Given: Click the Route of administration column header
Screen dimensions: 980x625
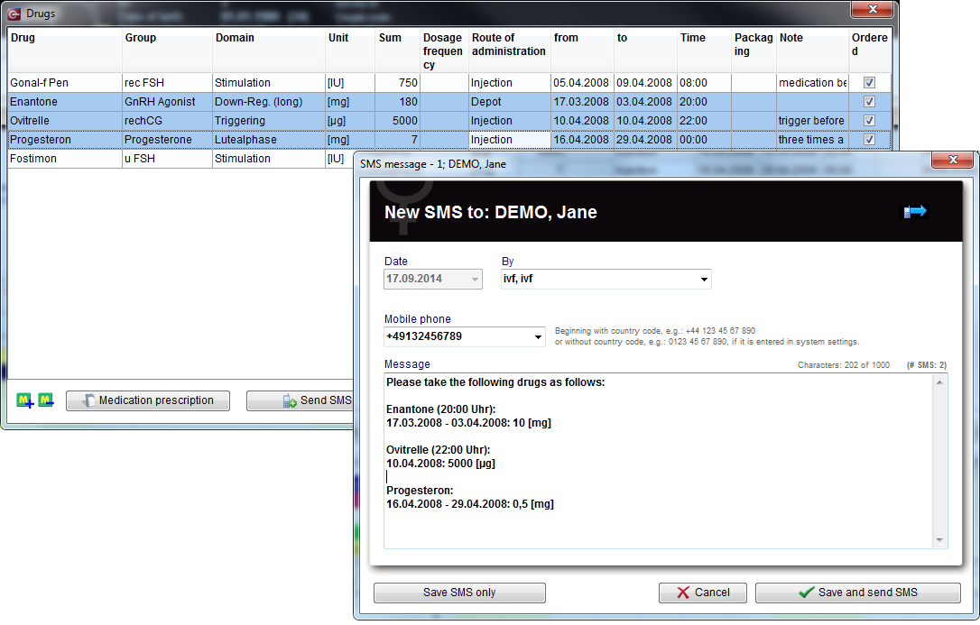Looking at the screenshot, I should (509, 51).
